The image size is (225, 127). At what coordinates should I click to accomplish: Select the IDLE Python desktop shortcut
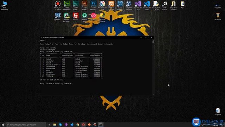pyautogui.click(x=156, y=5)
